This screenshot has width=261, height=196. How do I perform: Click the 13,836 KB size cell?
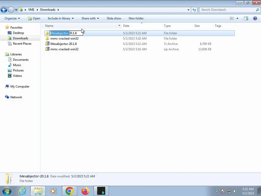[x=205, y=49]
